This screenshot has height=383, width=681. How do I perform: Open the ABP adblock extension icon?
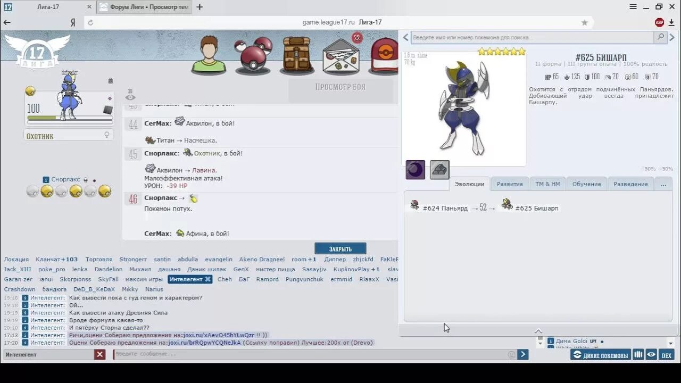[660, 22]
